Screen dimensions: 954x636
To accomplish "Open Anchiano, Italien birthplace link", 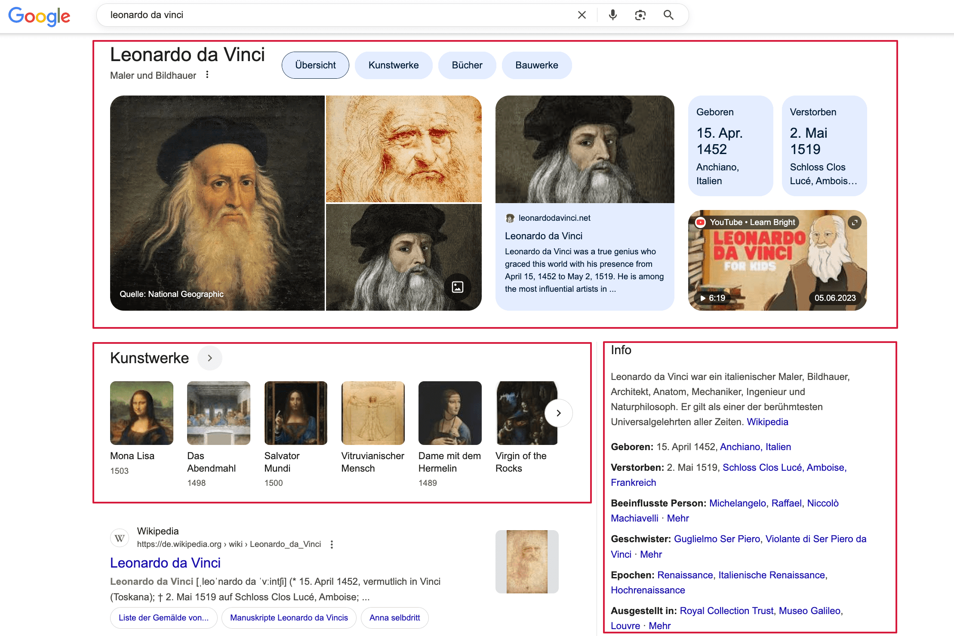I will (755, 447).
